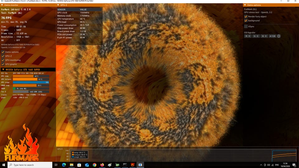This screenshot has width=299, height=168.
Task: Open the clock and date flyout
Action: [x=285, y=165]
